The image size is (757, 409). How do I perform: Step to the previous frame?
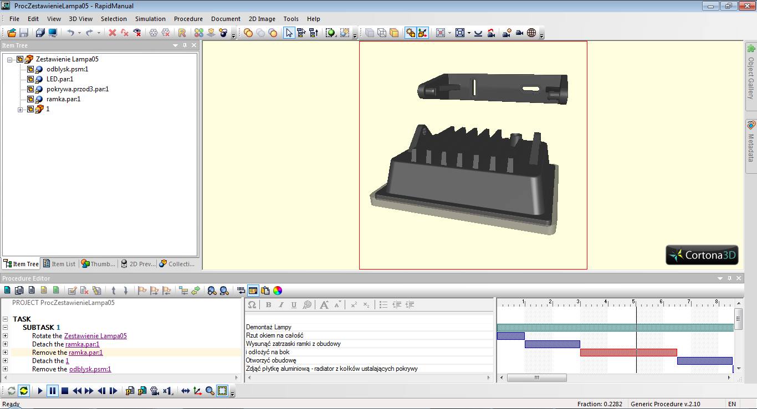(x=101, y=391)
